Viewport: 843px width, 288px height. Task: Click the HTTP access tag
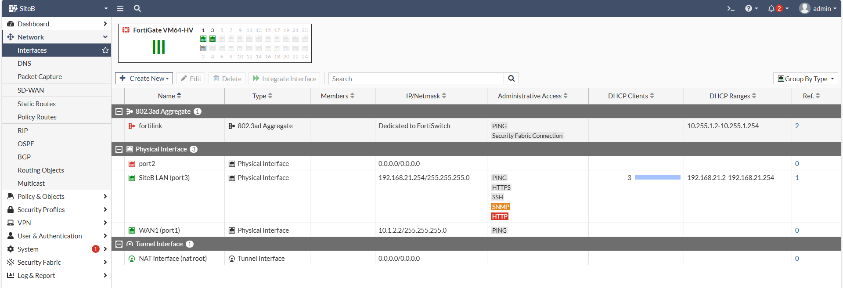point(500,216)
